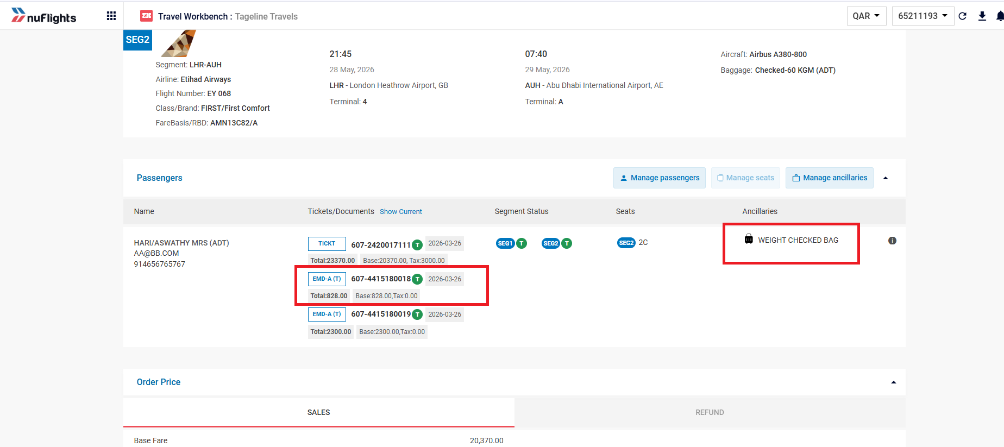Click the Order Price heading

pyautogui.click(x=158, y=382)
